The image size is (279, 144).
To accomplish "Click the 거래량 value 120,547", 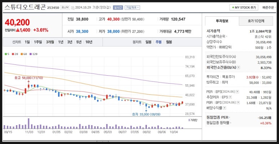I will pos(178,19).
